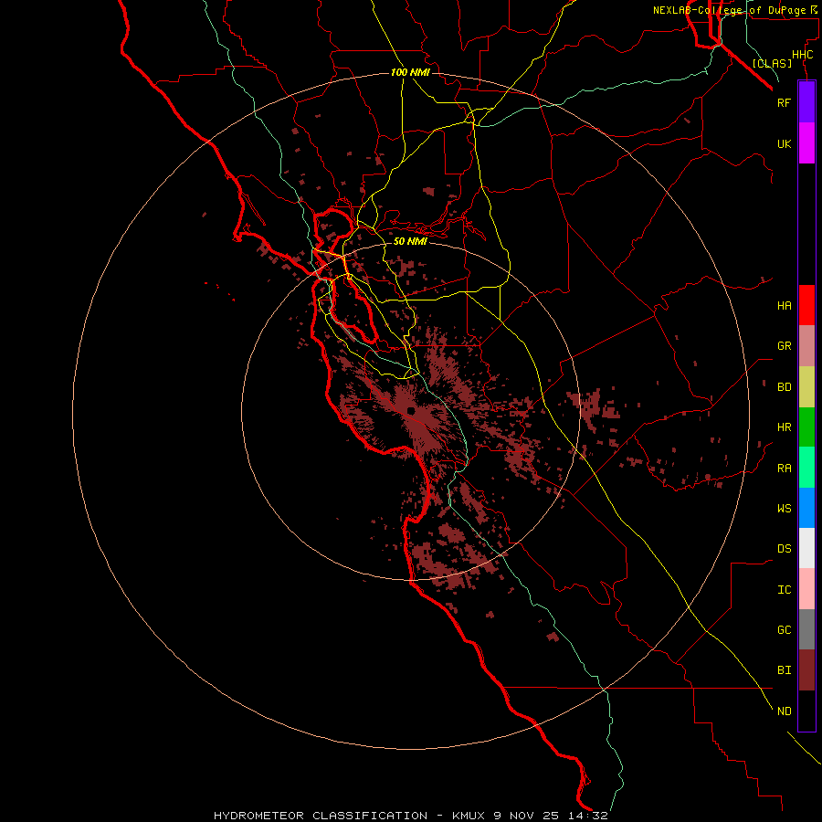The width and height of the screenshot is (822, 822).
Task: Click the 100 NMI range ring label
Action: point(410,72)
